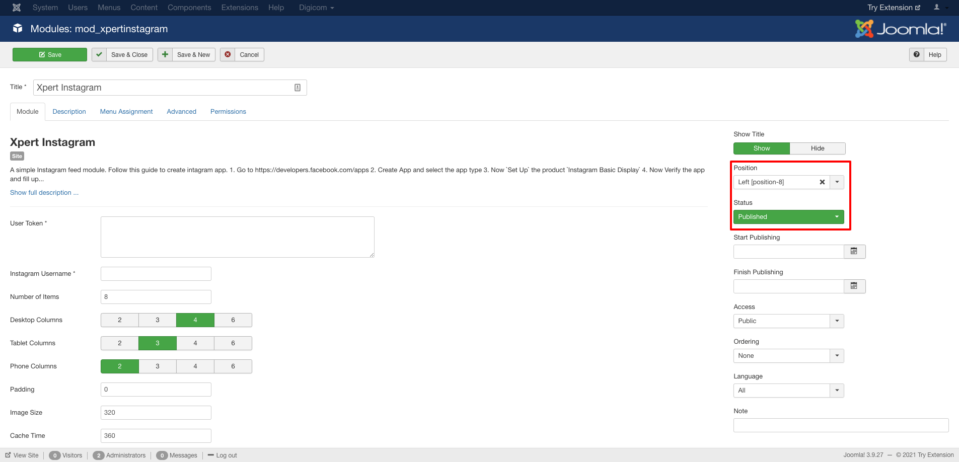959x462 pixels.
Task: Click the Start Publishing calendar icon
Action: (x=854, y=251)
